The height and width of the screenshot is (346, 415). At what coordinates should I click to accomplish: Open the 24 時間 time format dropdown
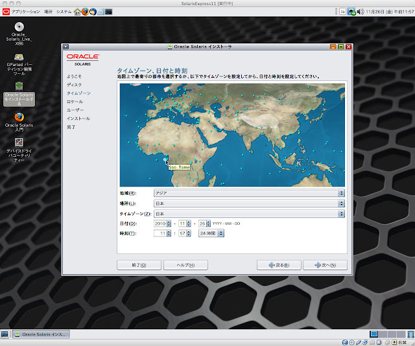[211, 233]
